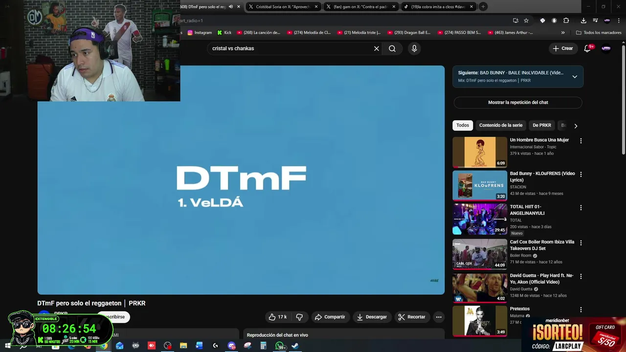Click the DTmF video player

(x=241, y=180)
